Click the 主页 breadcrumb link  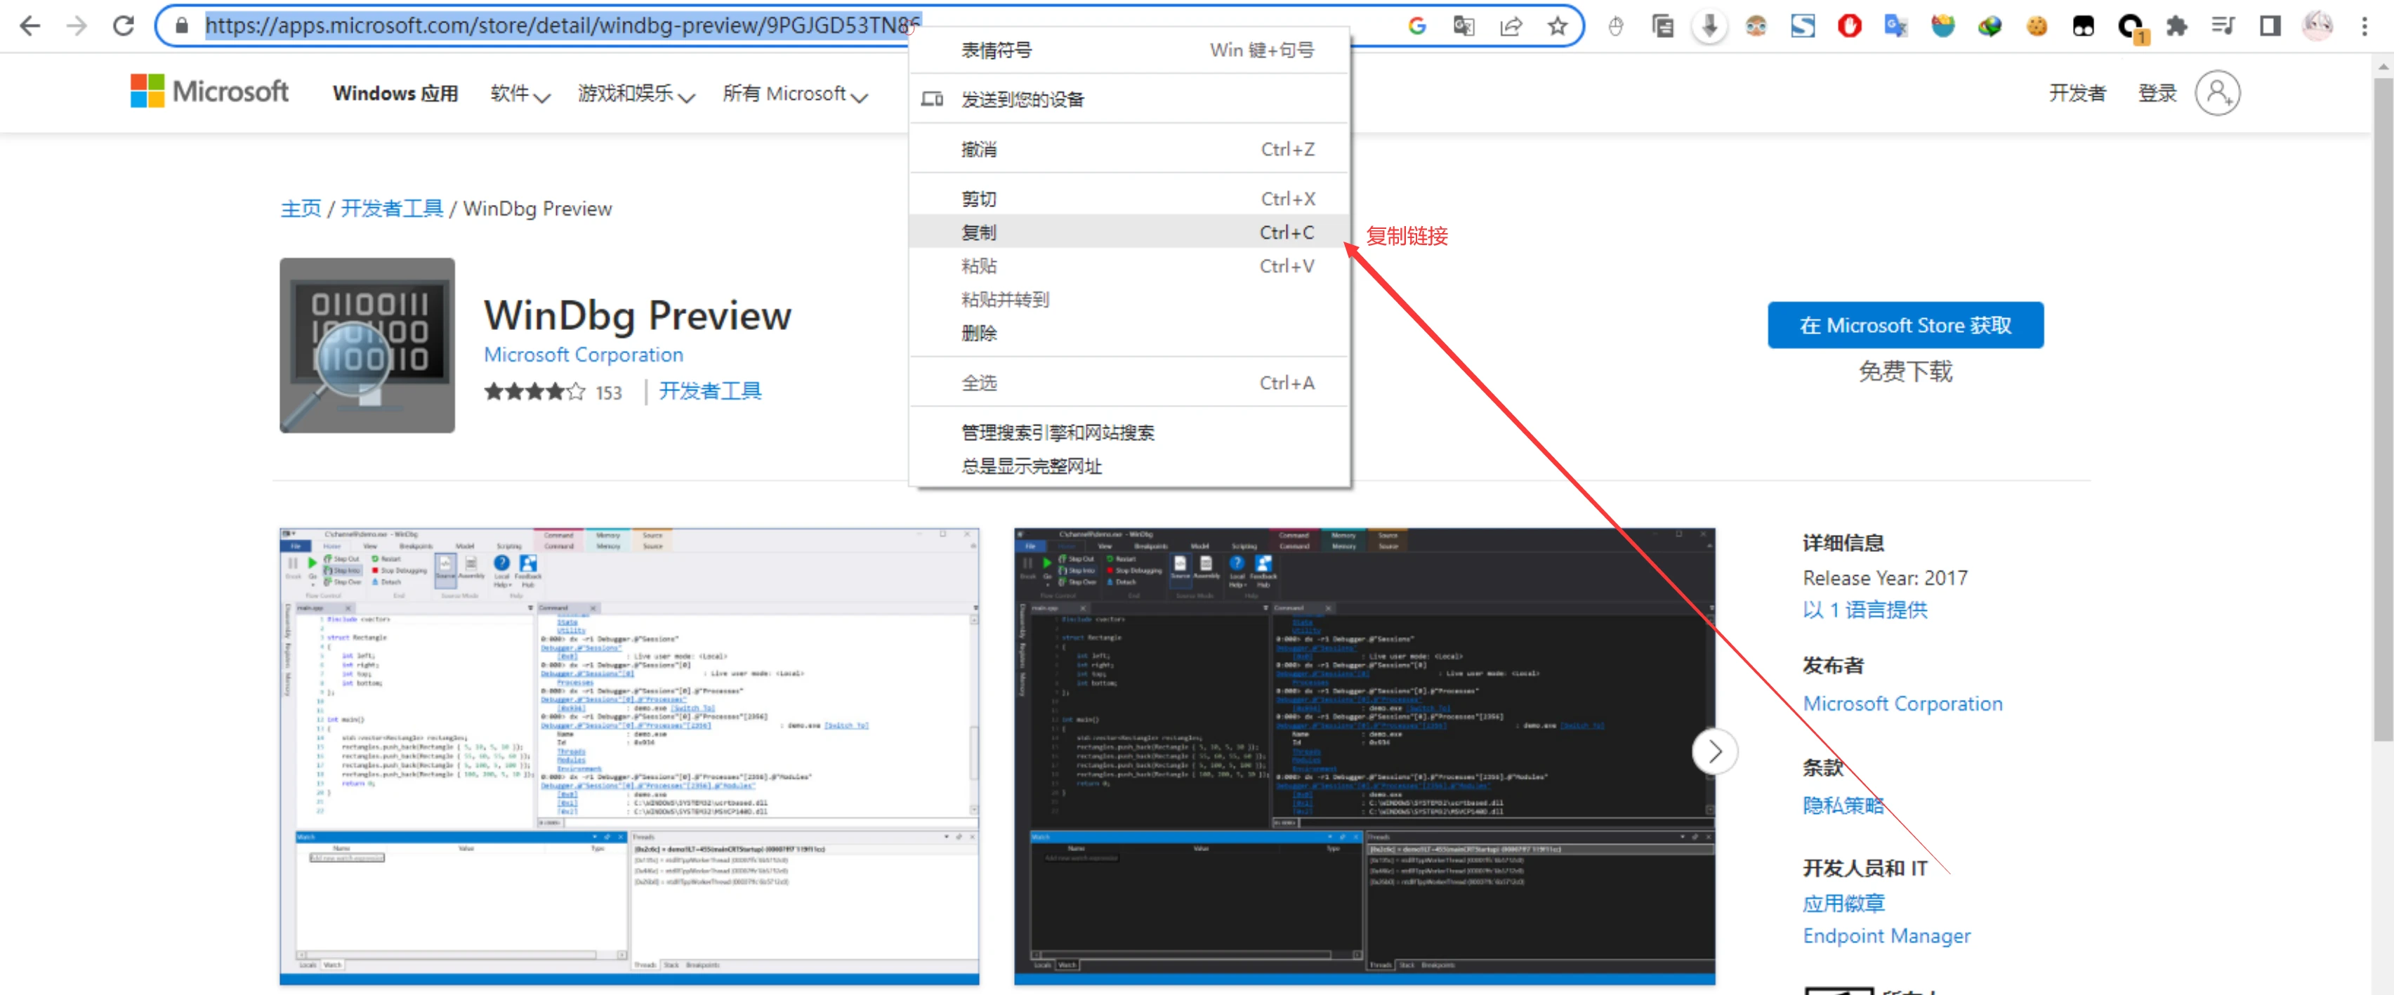[x=300, y=208]
